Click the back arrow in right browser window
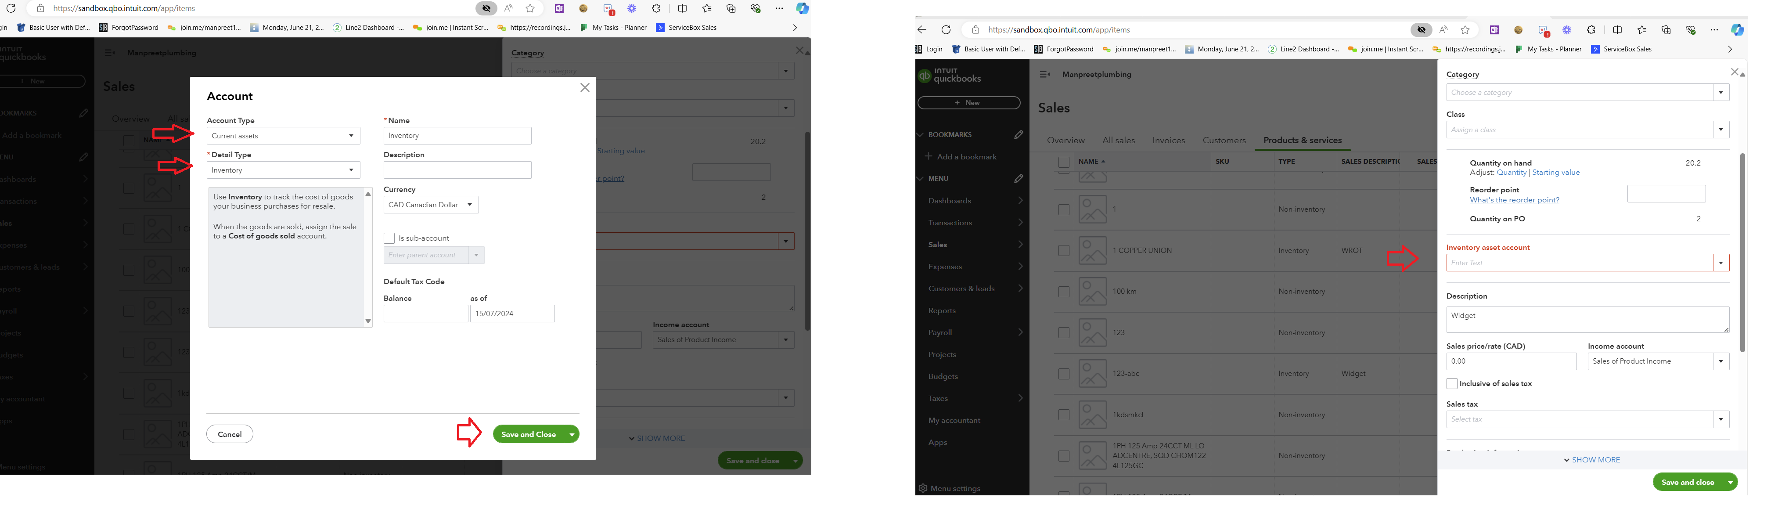This screenshot has height=505, width=1778. pyautogui.click(x=923, y=30)
